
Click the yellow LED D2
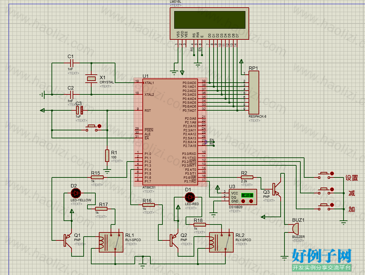click(76, 193)
